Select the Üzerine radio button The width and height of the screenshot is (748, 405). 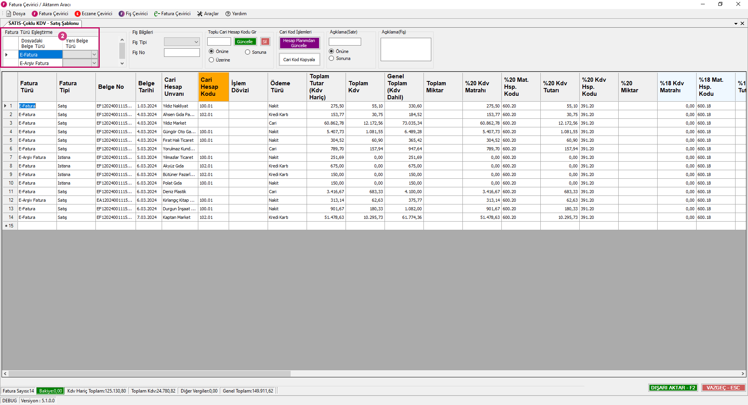pos(212,60)
